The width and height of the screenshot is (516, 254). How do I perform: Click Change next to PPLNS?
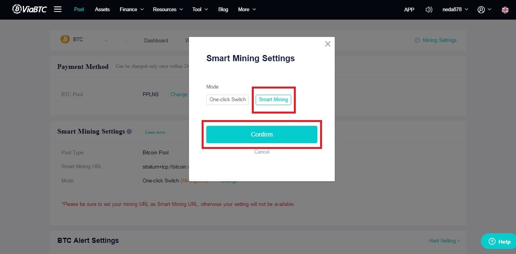point(179,94)
